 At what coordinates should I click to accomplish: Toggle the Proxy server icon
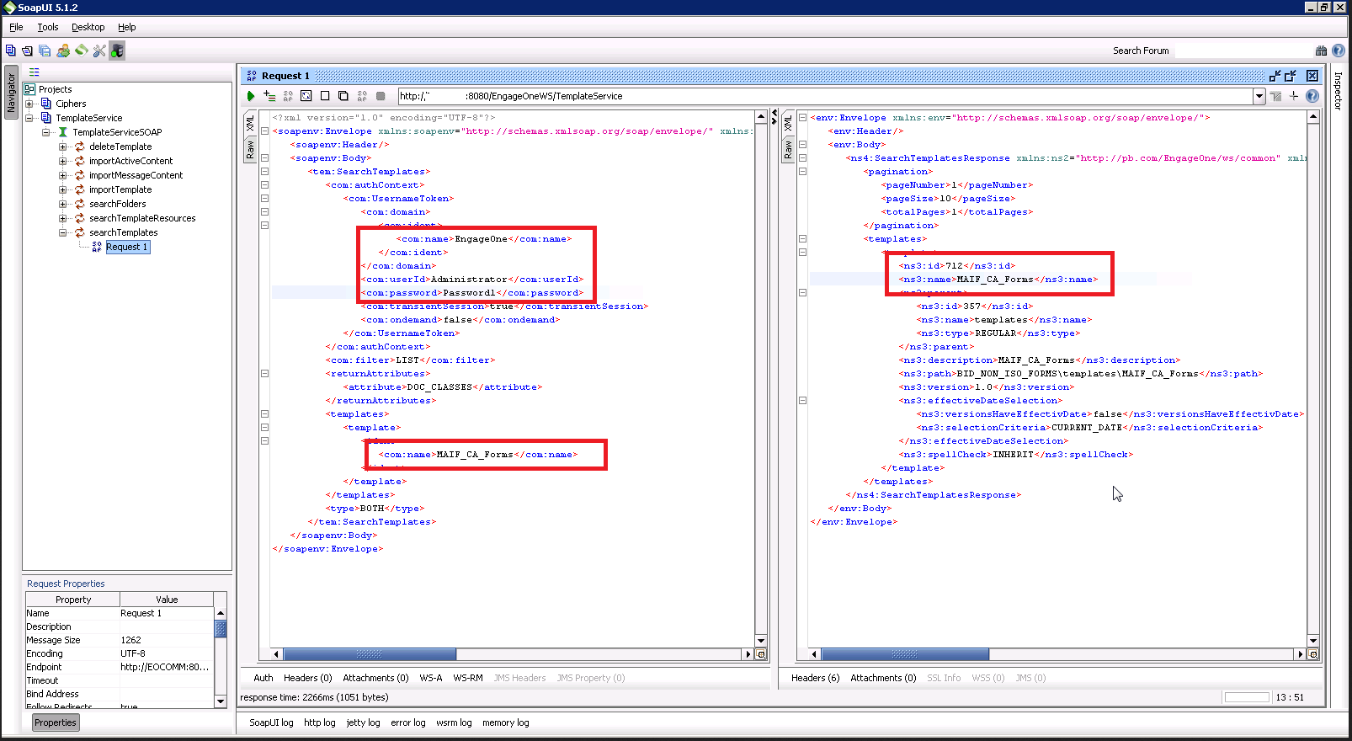coord(117,51)
